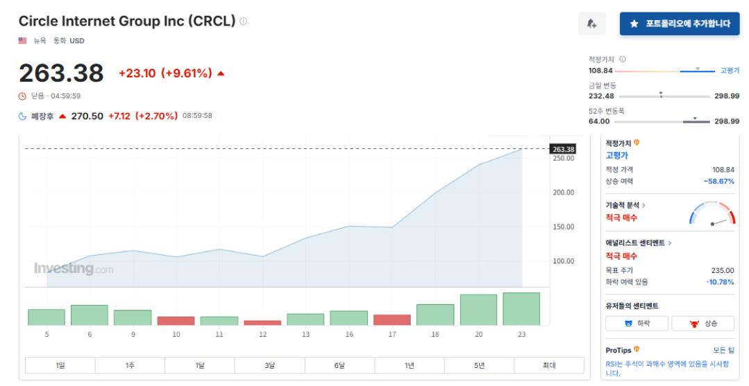Click volume bar for date 20
This screenshot has height=386, width=749.
click(479, 310)
